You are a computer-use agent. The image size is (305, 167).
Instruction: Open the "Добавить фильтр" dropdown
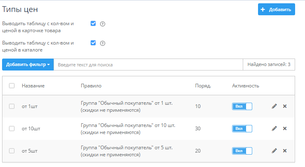(x=28, y=65)
